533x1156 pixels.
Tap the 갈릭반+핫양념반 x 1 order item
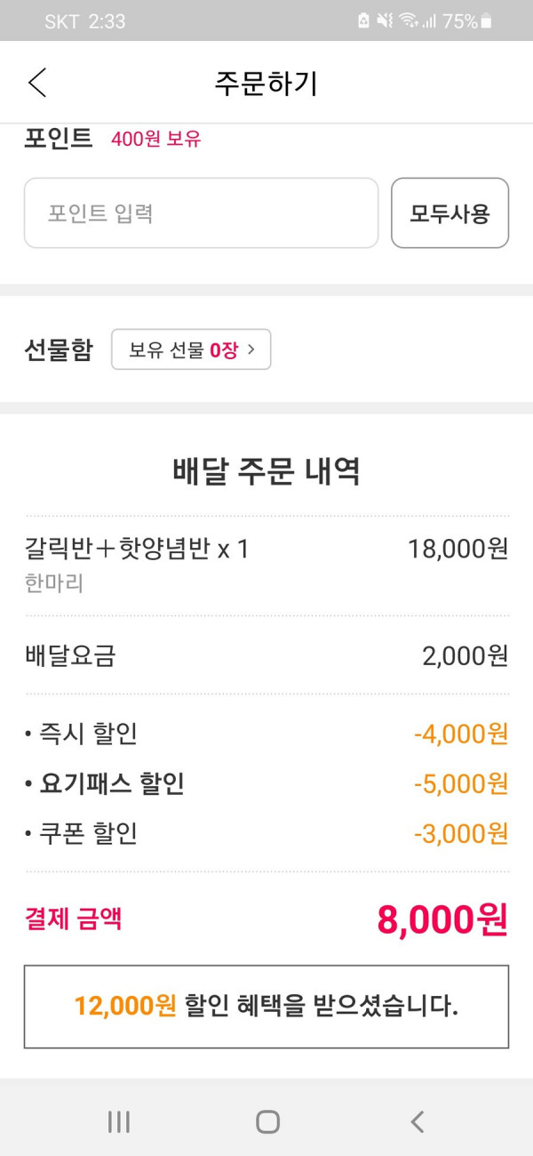point(266,565)
